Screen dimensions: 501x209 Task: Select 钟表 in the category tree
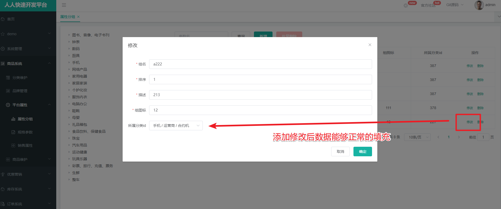pyautogui.click(x=76, y=42)
